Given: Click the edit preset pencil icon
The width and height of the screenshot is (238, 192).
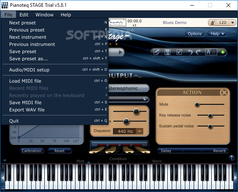Looking at the screenshot, I should pos(157,52).
